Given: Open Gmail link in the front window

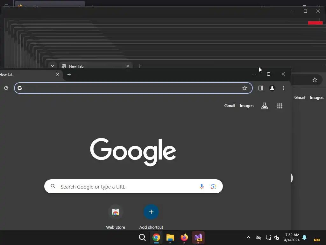Looking at the screenshot, I should 230,106.
